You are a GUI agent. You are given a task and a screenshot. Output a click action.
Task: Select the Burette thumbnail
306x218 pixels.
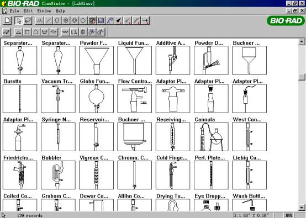[20, 98]
